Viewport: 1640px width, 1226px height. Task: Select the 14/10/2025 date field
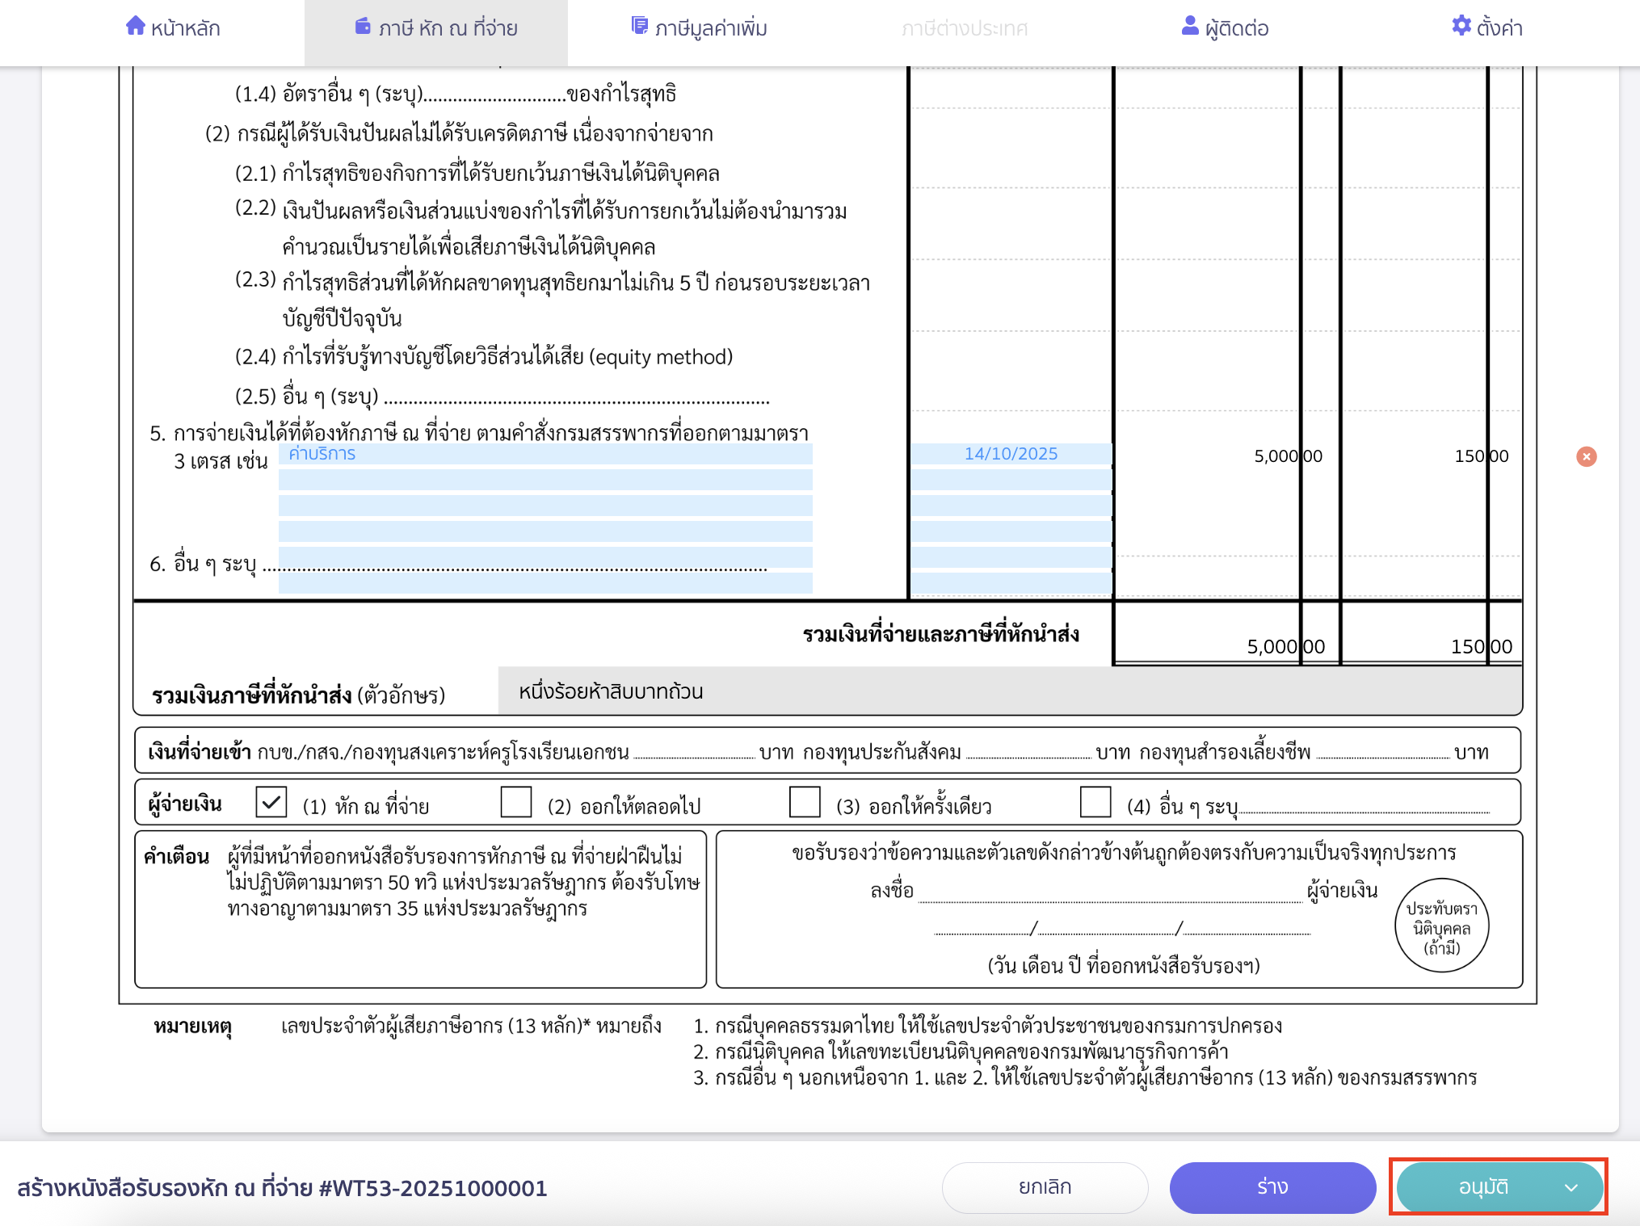pyautogui.click(x=1010, y=454)
